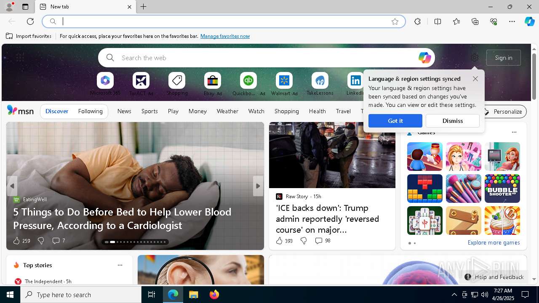Open the News category
The height and width of the screenshot is (303, 539).
pos(124,111)
